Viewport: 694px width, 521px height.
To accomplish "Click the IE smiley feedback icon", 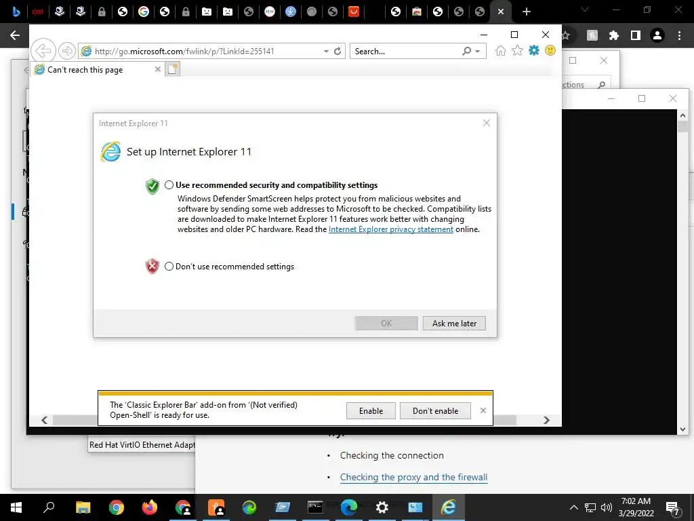I will pos(550,50).
